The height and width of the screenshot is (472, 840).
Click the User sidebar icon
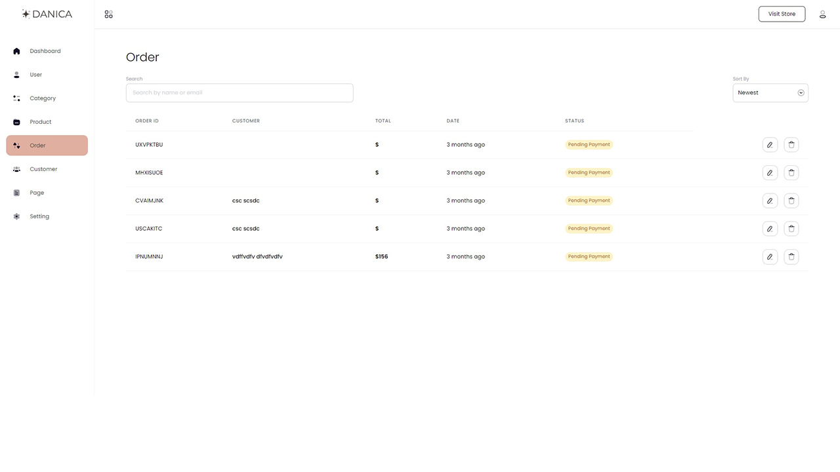(x=16, y=75)
